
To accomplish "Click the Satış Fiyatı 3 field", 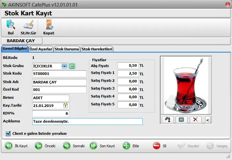I will click(128, 89).
